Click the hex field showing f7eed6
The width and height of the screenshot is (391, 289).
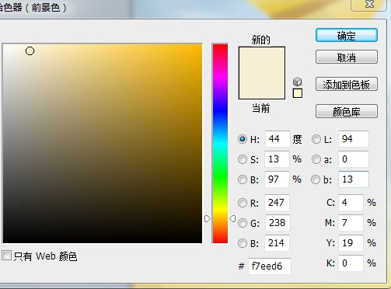pos(270,266)
